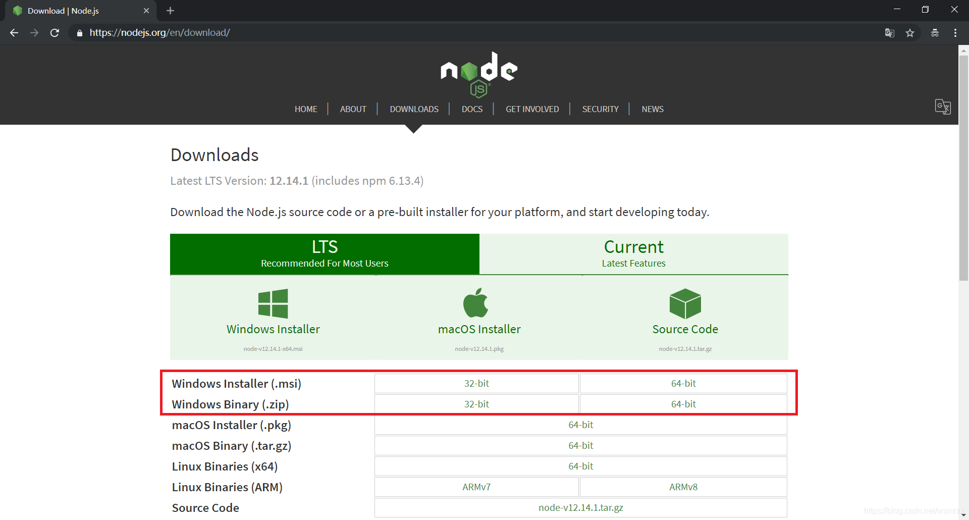Download 64-bit macOS Binary (.tar.gz)

click(x=580, y=446)
